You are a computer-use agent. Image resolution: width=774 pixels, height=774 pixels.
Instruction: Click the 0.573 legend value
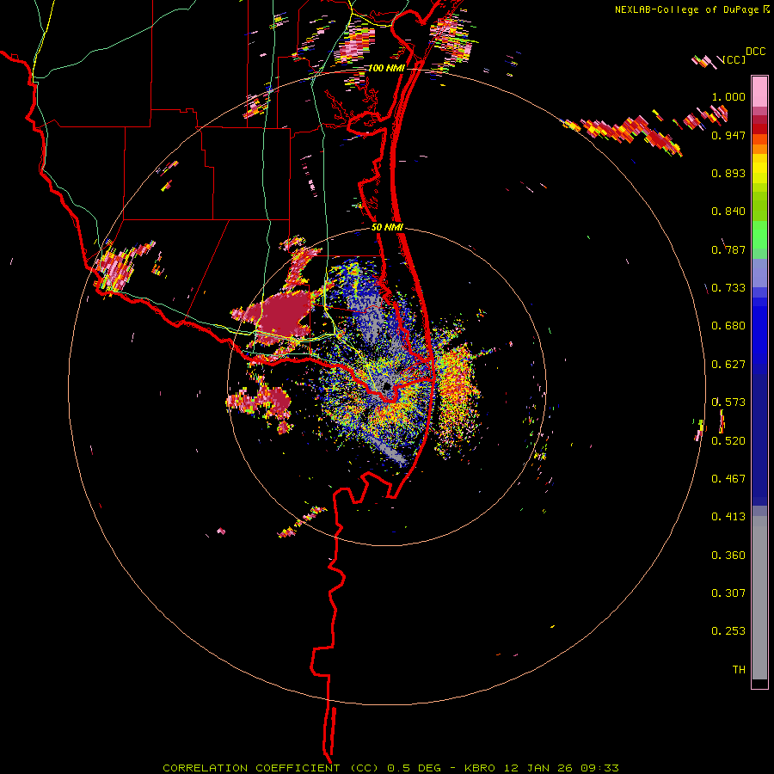click(x=728, y=402)
